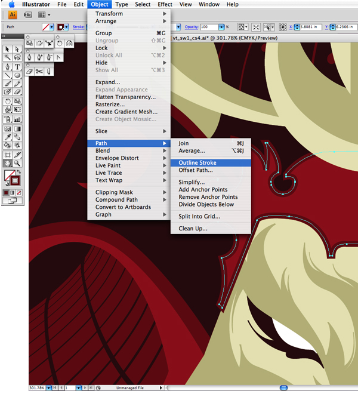
Task: Select the Reshape tool in tearoff panel
Action: (x=49, y=44)
